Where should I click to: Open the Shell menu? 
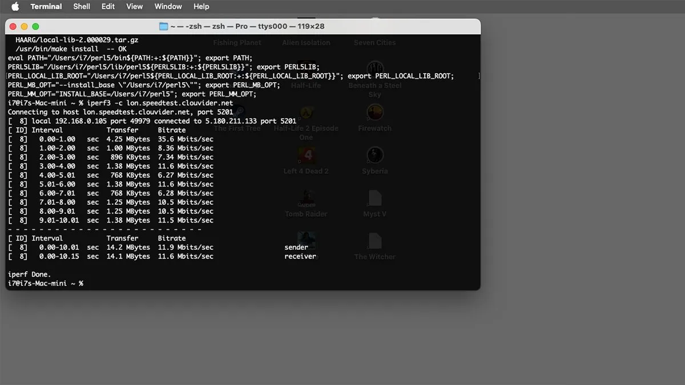point(82,7)
